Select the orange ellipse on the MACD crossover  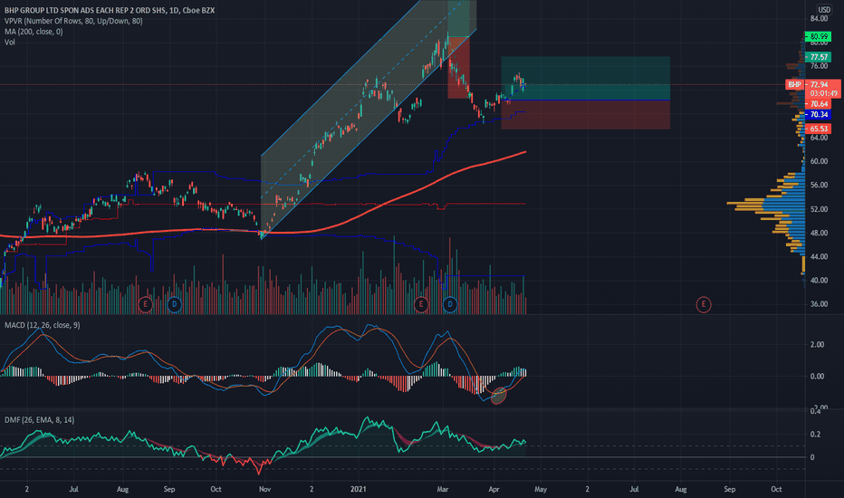coord(499,395)
